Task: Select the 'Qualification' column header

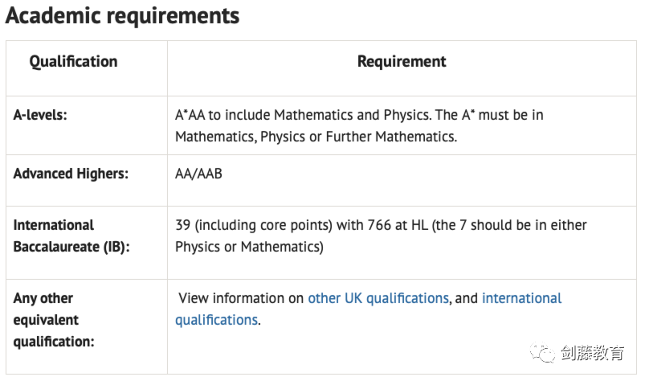Action: (x=73, y=62)
